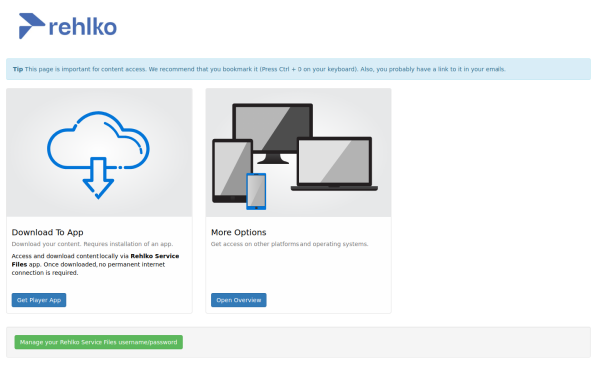
Task: Click the bold Rehlko Service Files text
Action: [96, 260]
